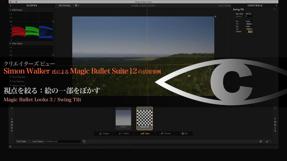287x161 pixels.
Task: Reset the Swing-Tilt tool parameters
Action: click(274, 9)
